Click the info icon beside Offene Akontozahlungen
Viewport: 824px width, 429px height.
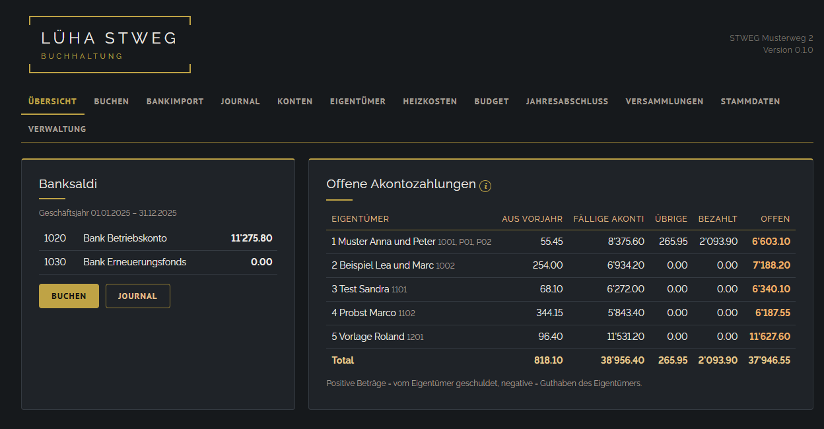485,185
